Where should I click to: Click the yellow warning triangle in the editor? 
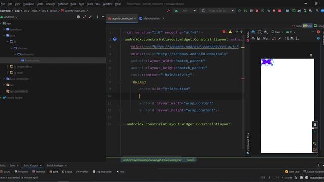click(230, 32)
